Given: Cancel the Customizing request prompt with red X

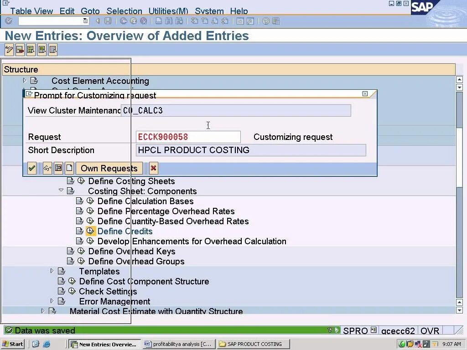Looking at the screenshot, I should (x=153, y=168).
